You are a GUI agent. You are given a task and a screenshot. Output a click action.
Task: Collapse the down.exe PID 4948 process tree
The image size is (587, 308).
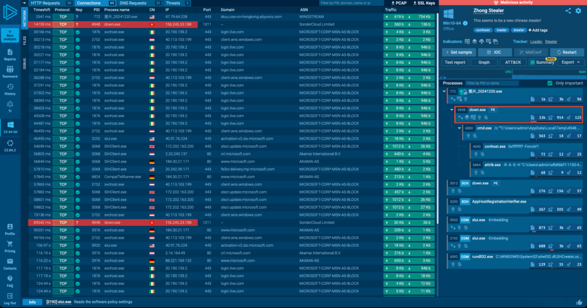click(452, 109)
